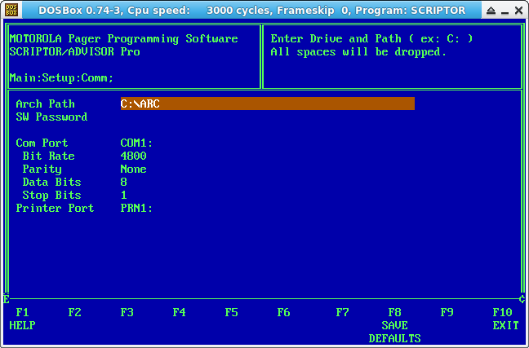
Task: Select the None parity value
Action: click(x=133, y=170)
